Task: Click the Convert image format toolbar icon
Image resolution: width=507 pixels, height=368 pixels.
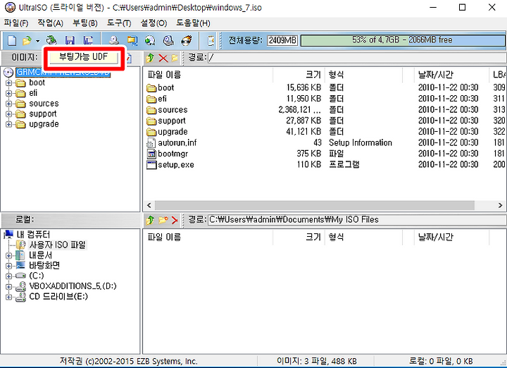Action: (x=132, y=40)
